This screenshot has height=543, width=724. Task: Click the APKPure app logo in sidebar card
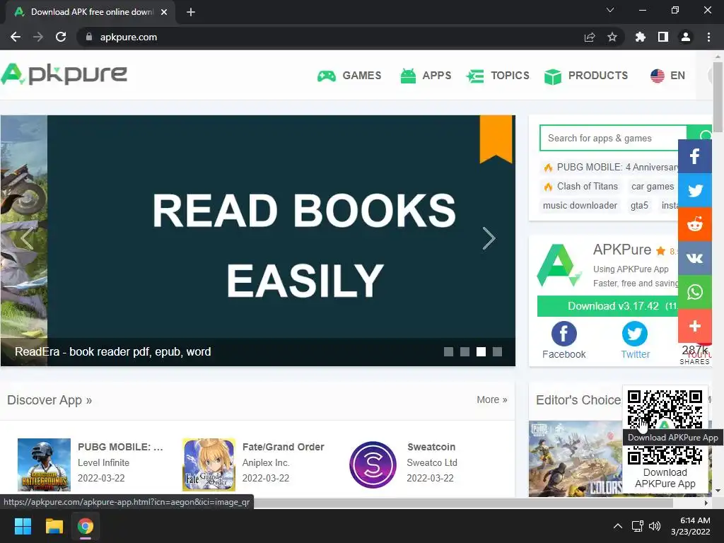click(x=559, y=266)
